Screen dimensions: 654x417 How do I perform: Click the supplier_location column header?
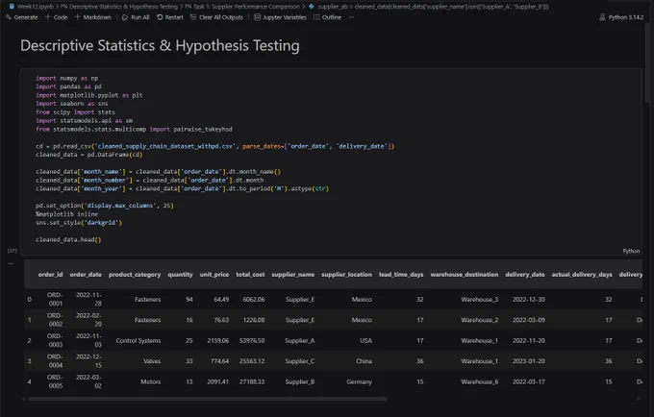coord(346,274)
